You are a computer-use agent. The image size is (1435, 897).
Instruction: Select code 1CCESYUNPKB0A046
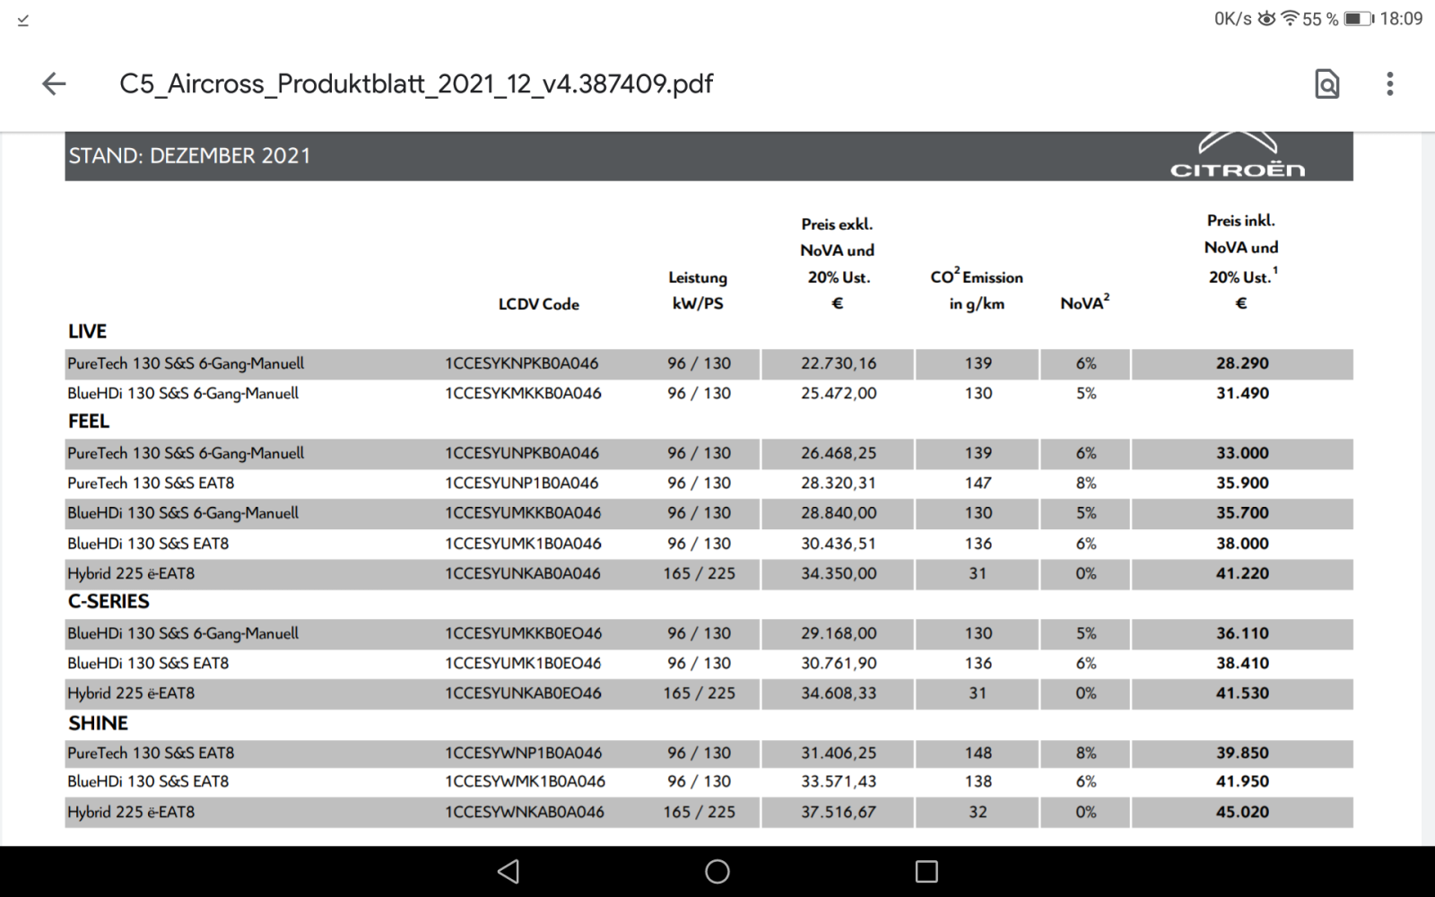pos(522,453)
